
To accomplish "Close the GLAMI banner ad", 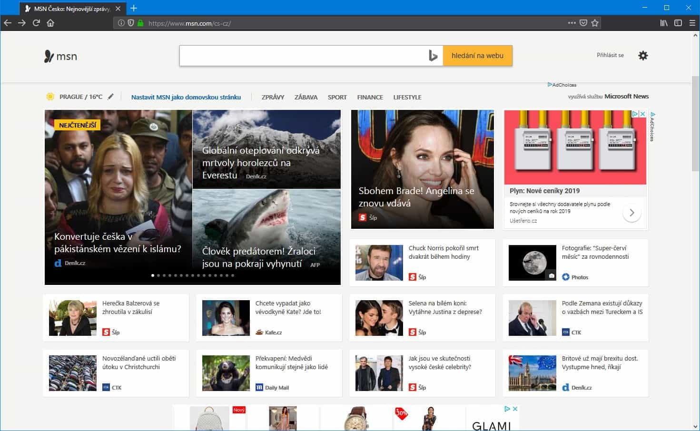I will pyautogui.click(x=515, y=409).
